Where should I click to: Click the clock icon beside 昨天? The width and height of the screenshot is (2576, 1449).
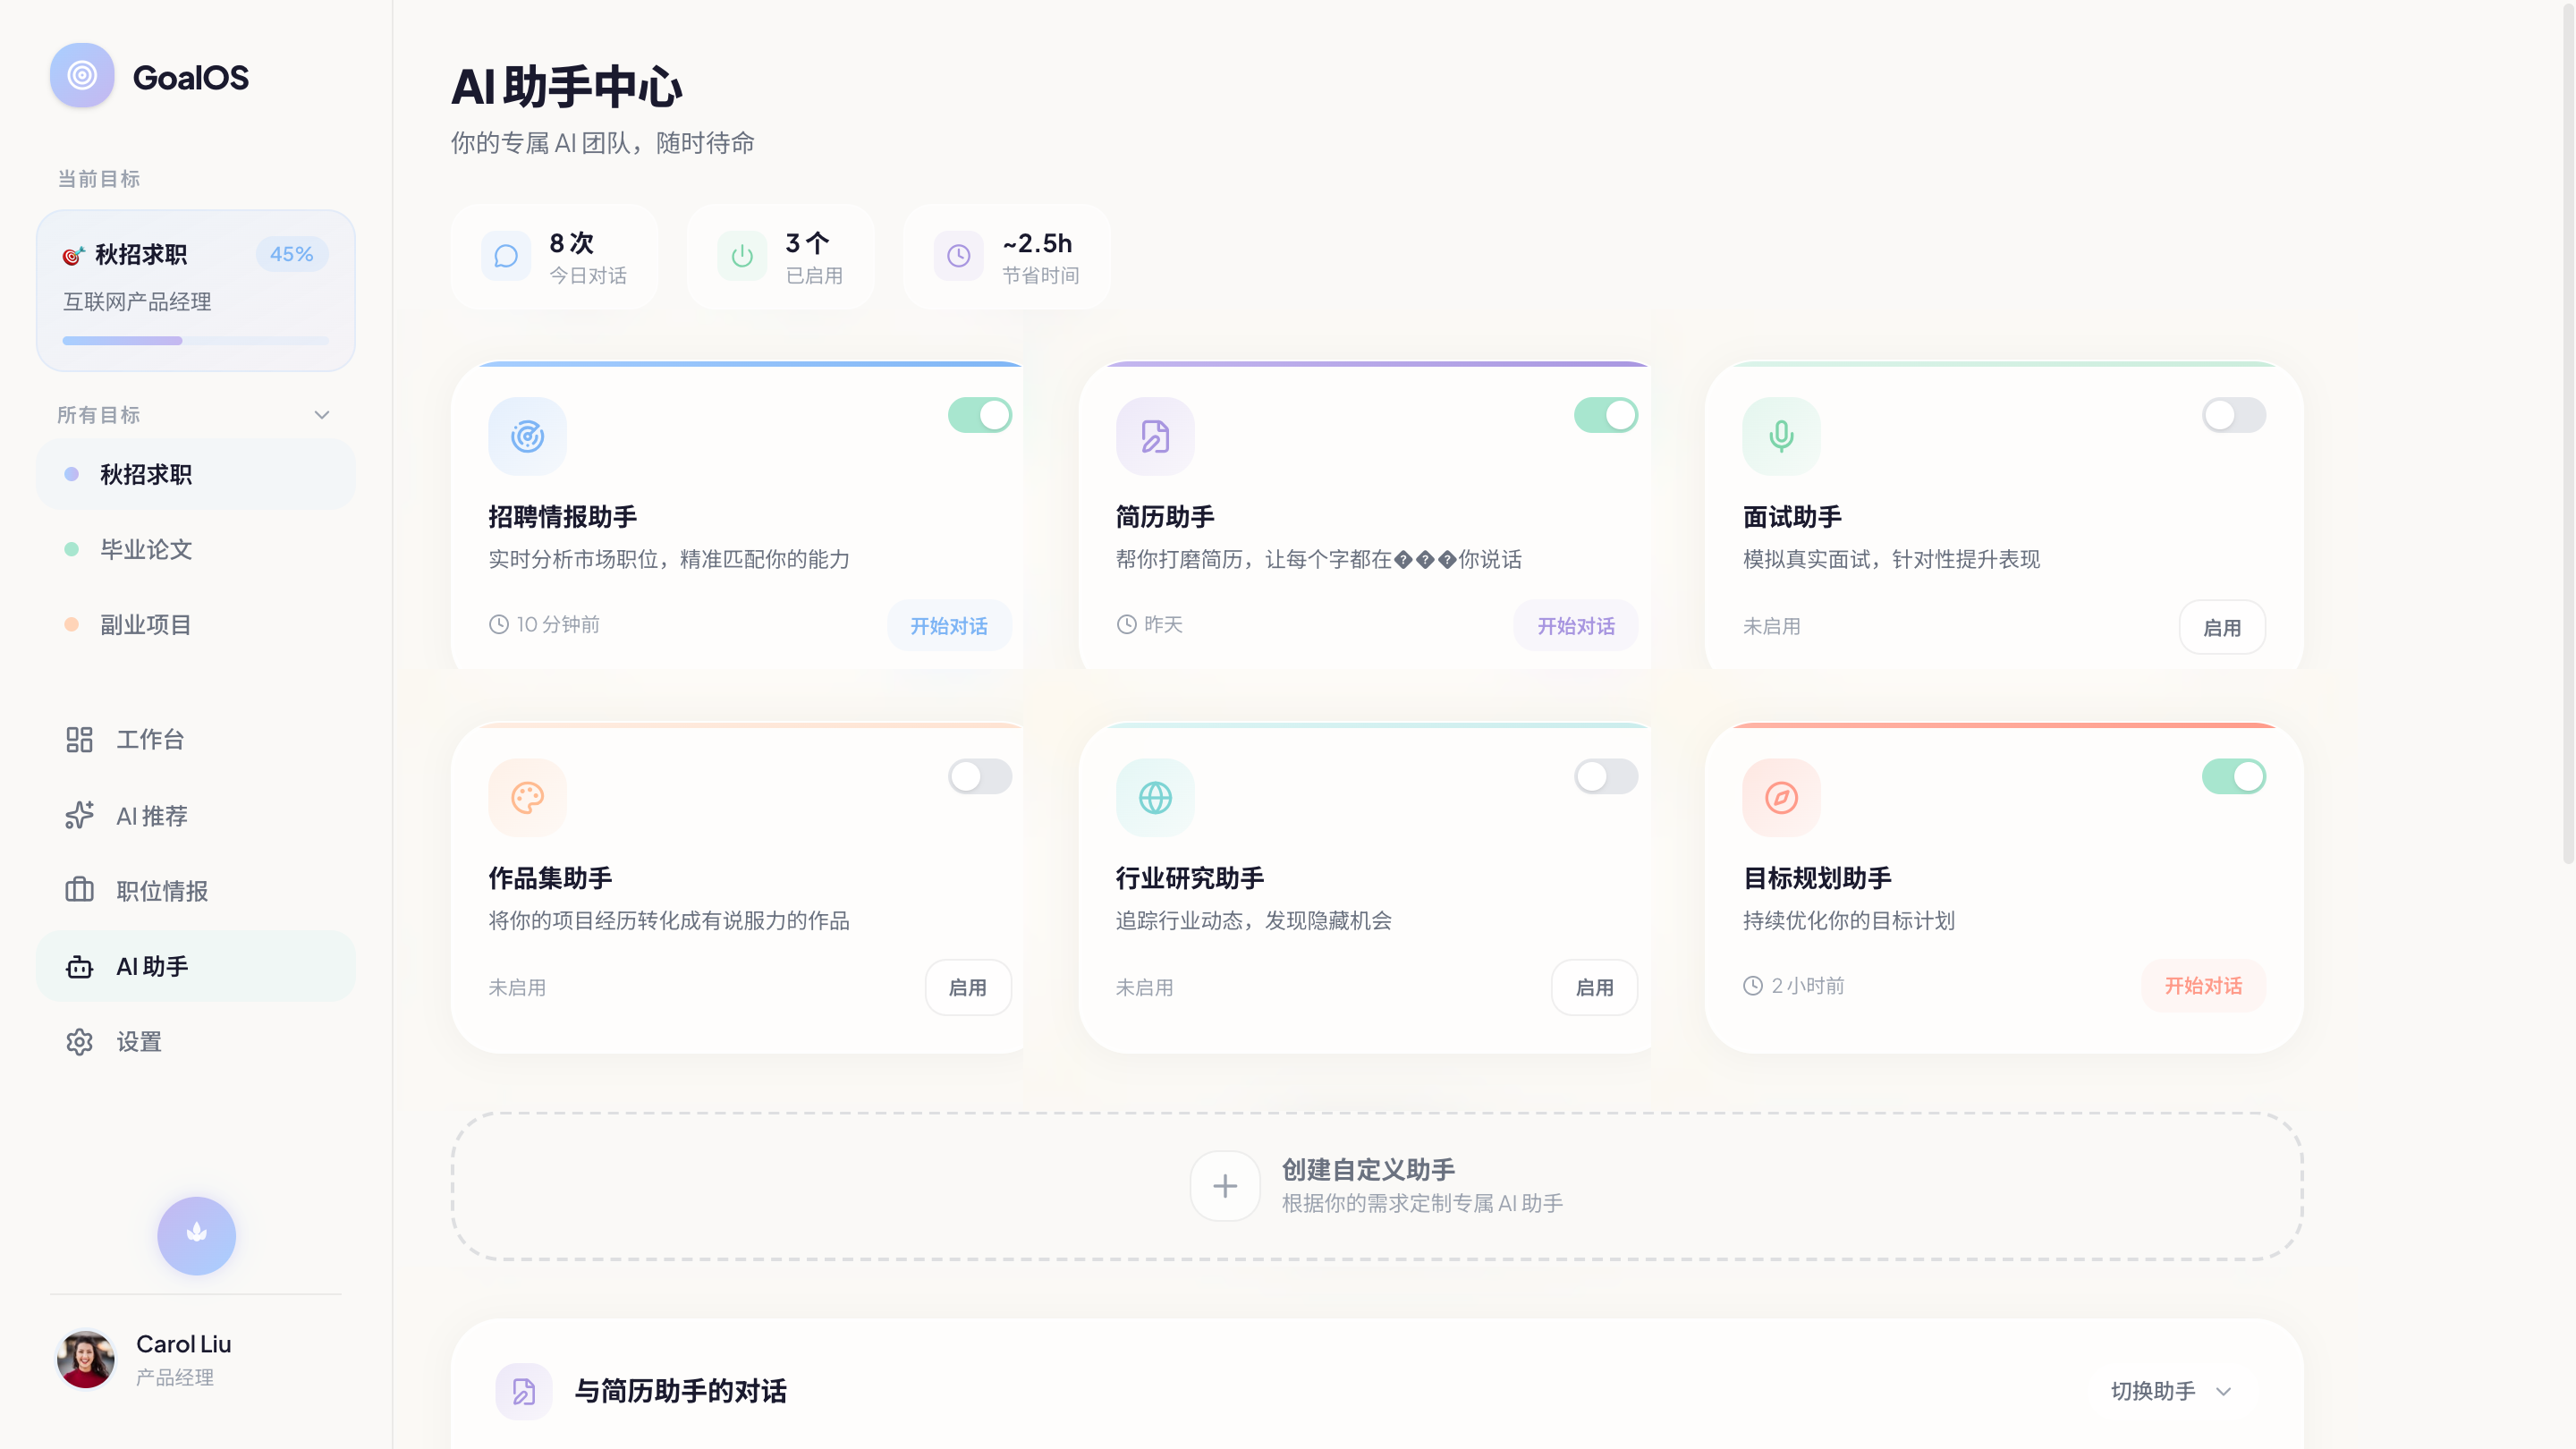pyautogui.click(x=1126, y=624)
